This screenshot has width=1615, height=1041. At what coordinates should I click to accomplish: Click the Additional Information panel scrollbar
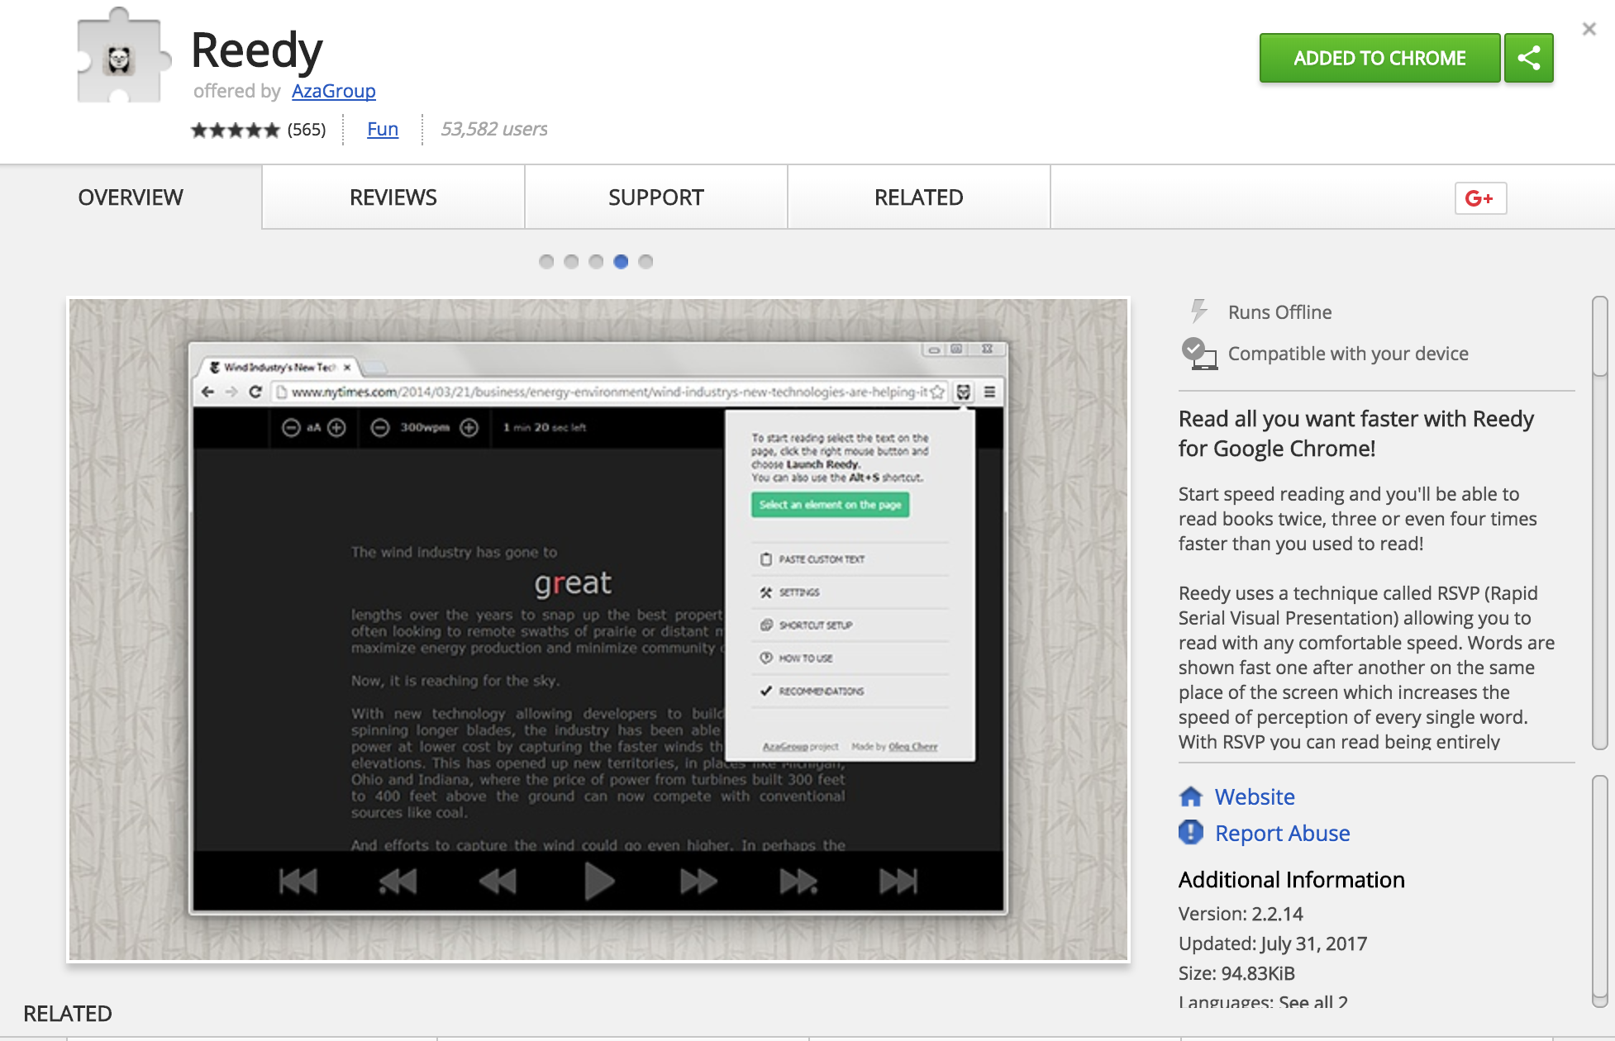[1600, 891]
